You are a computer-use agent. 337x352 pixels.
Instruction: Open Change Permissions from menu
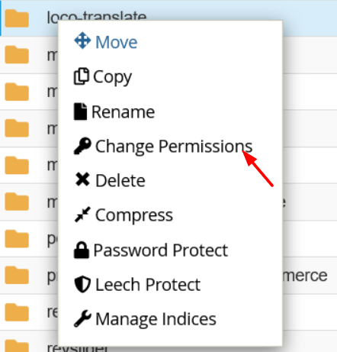[174, 147]
